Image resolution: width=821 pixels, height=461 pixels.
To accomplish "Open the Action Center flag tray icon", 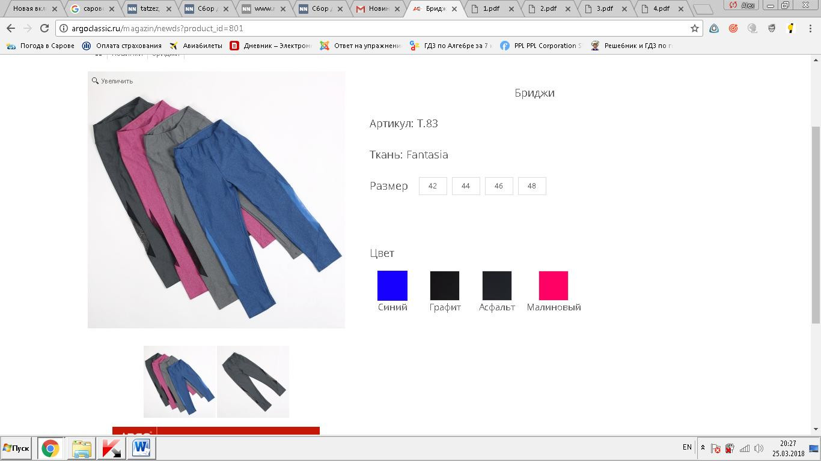I will [715, 448].
